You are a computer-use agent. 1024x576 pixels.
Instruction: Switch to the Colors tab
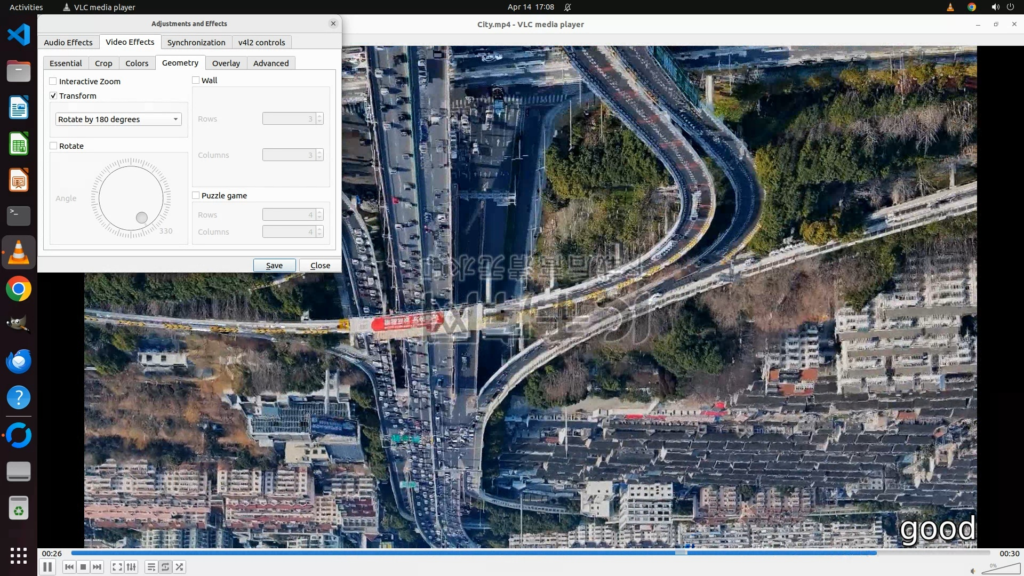click(x=137, y=63)
